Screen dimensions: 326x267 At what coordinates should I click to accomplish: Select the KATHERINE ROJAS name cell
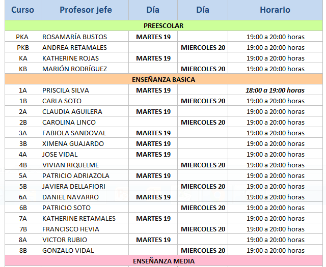click(x=71, y=58)
